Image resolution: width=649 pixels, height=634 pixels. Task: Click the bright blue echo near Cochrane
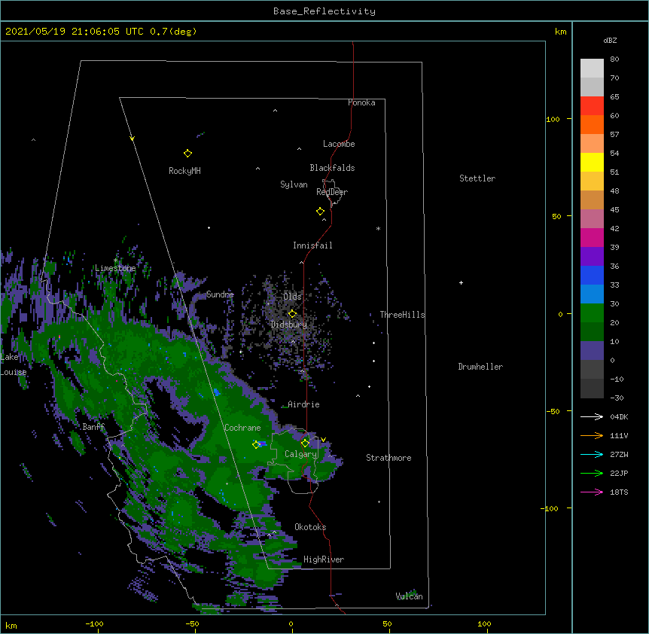pos(263,444)
